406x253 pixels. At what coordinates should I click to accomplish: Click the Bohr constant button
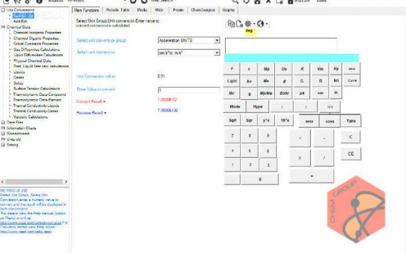(284, 93)
